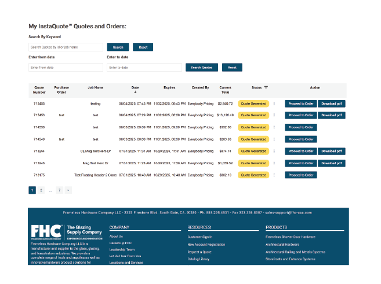The width and height of the screenshot is (381, 284).
Task: Open Request a Quote footer link
Action: (x=199, y=252)
